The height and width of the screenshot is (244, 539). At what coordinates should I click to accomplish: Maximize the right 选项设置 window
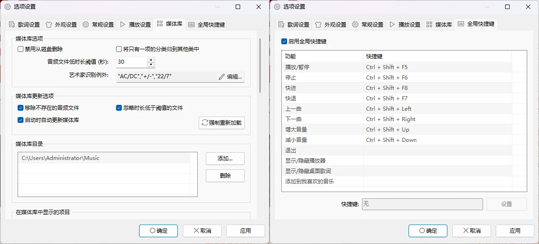pyautogui.click(x=507, y=7)
